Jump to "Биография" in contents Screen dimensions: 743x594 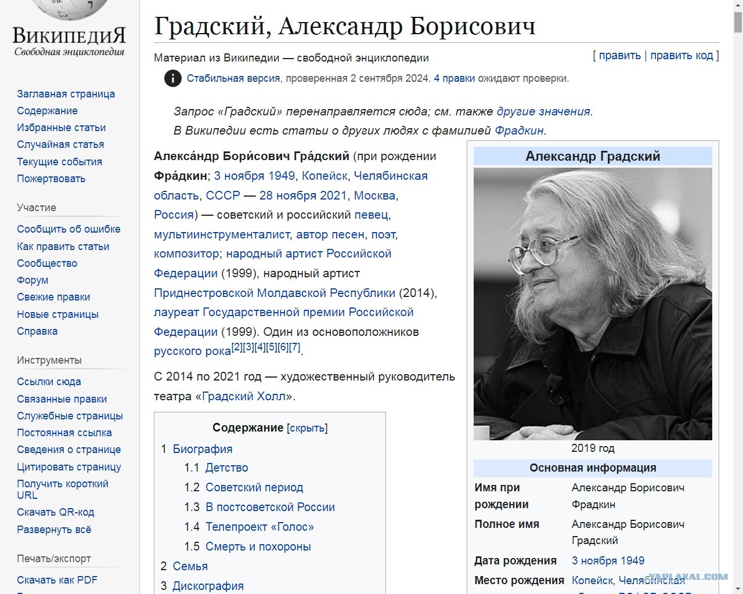click(203, 449)
